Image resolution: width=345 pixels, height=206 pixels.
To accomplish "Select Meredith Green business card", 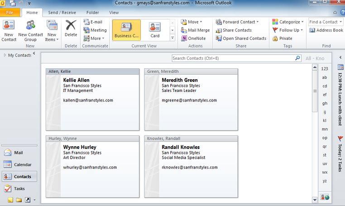I will pyautogui.click(x=191, y=100).
